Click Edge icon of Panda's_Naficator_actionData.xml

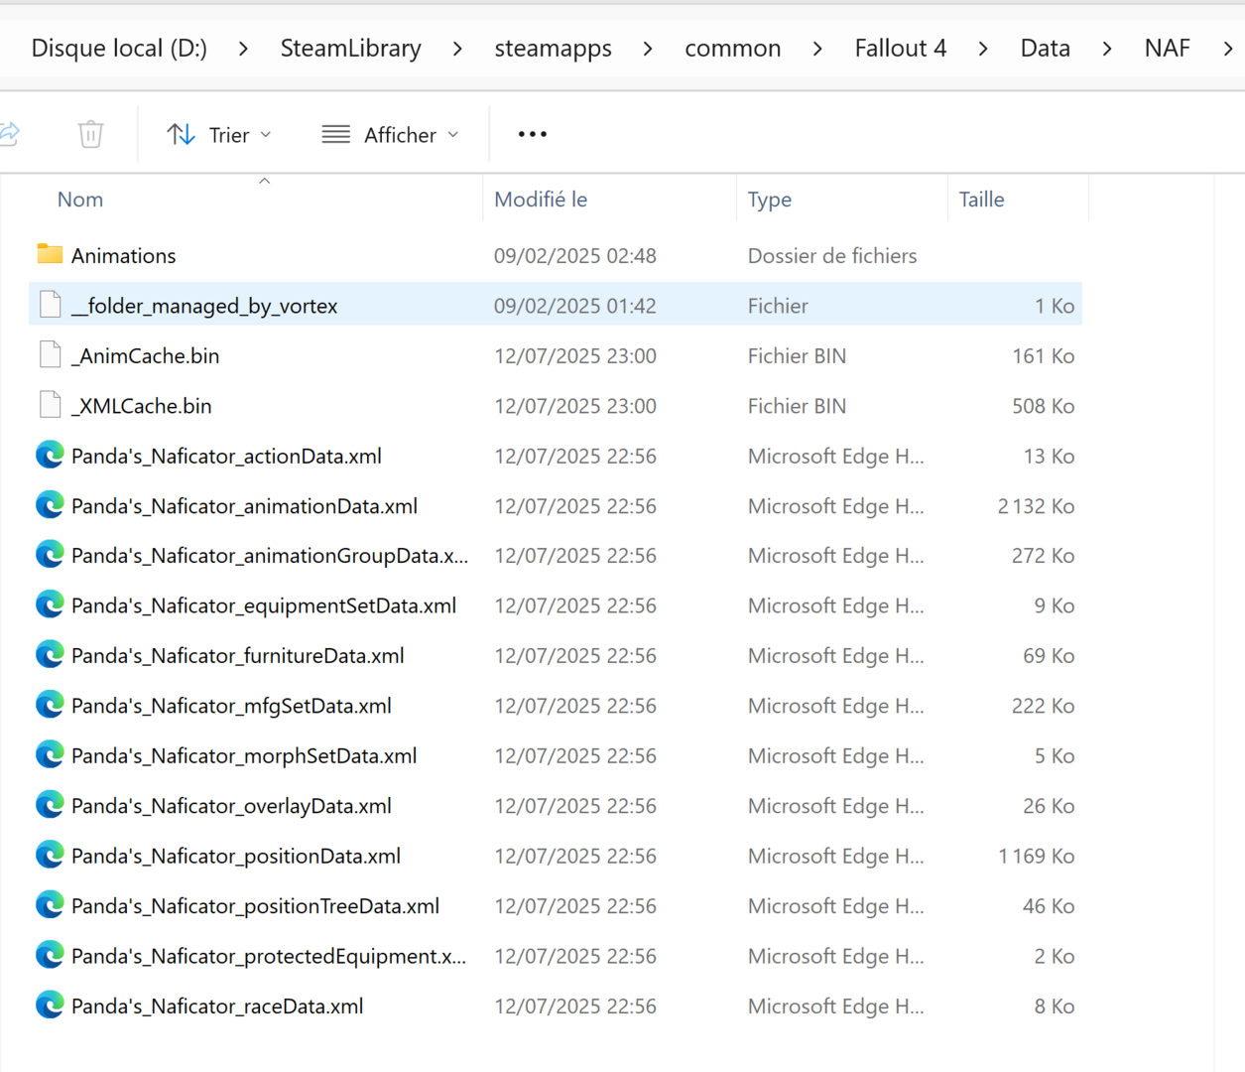50,455
